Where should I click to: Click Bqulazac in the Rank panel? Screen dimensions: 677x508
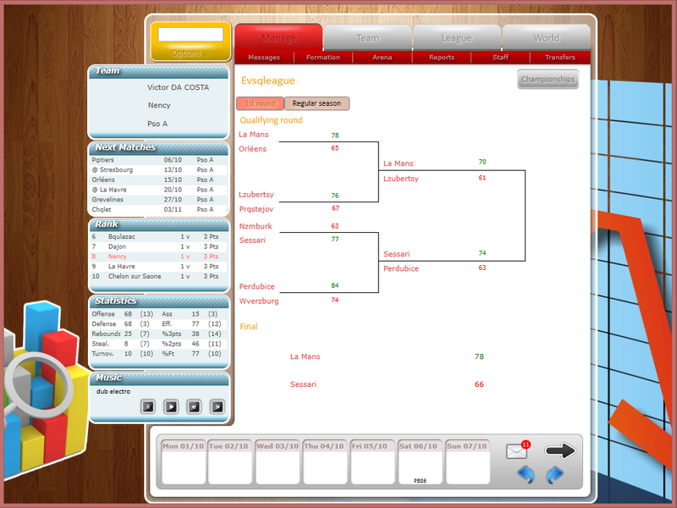122,237
